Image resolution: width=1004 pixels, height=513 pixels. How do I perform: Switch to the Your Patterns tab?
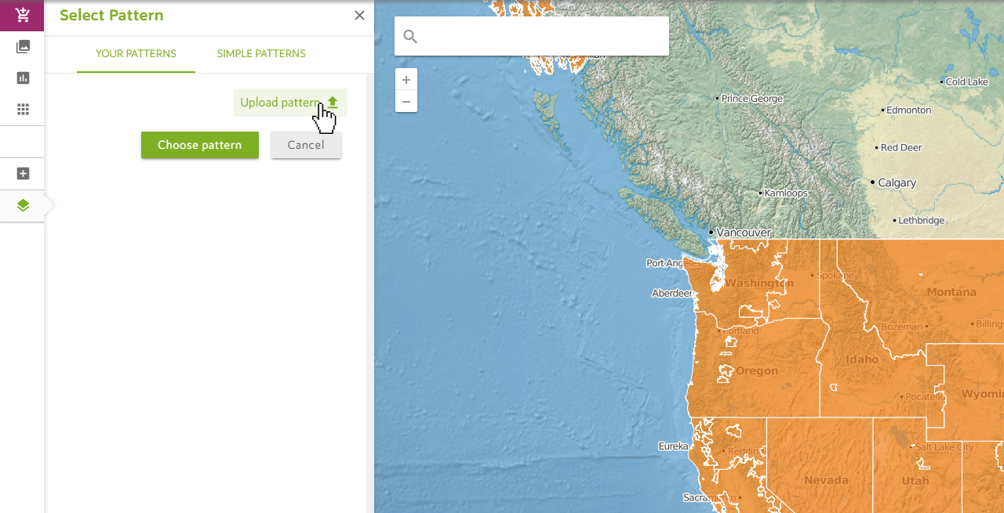tap(136, 54)
